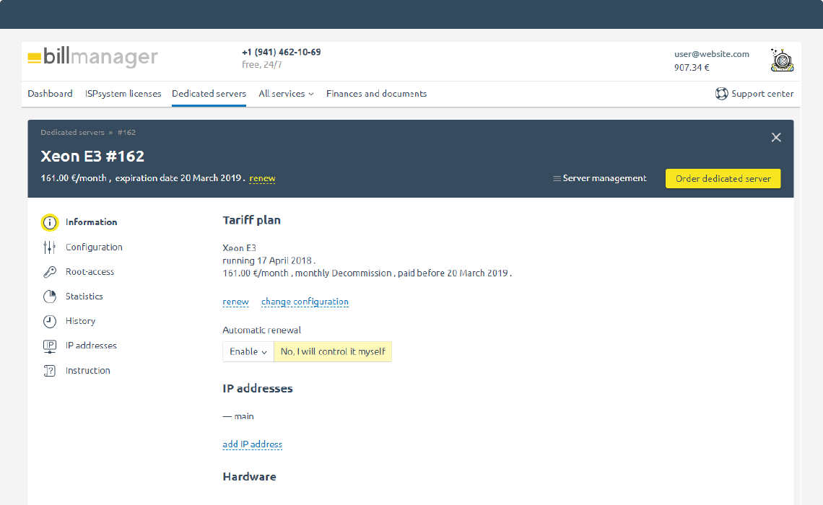Image resolution: width=823 pixels, height=505 pixels.
Task: Select 'No, I will control it myself'
Action: coord(333,351)
